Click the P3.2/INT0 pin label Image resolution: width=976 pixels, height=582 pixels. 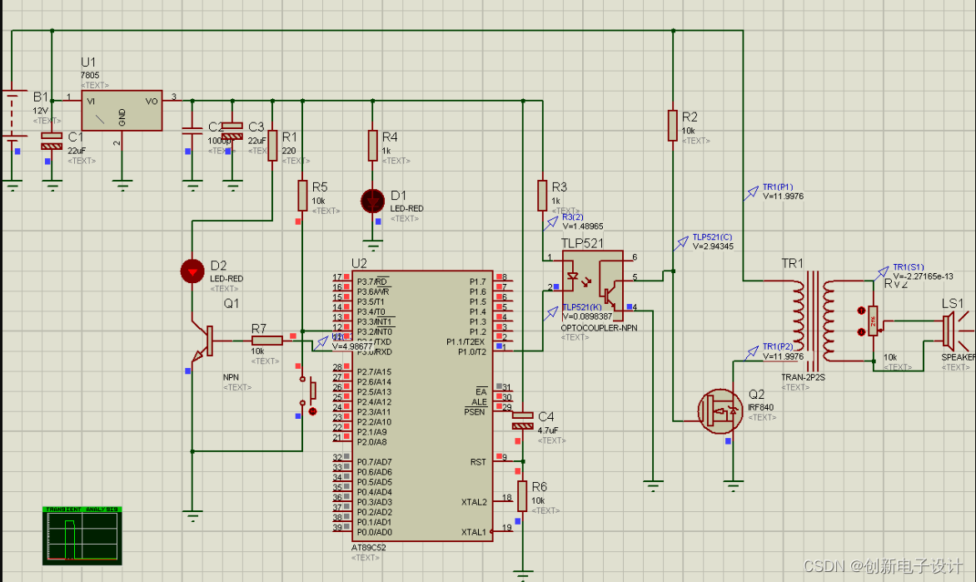[374, 331]
